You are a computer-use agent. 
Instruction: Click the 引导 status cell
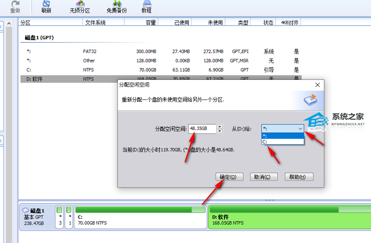269,70
